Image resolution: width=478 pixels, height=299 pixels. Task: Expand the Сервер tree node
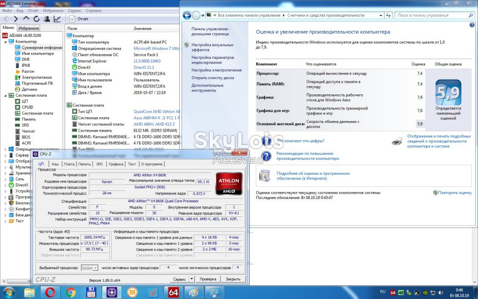(x=6, y=155)
